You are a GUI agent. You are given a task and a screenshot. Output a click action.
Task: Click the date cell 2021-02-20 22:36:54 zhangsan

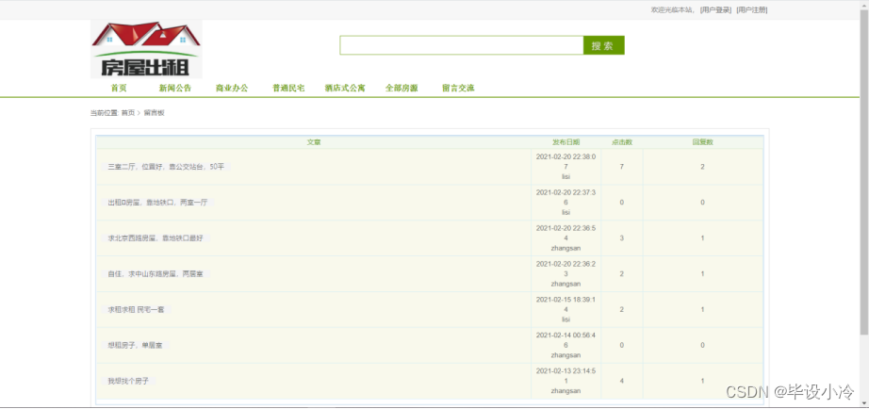[x=566, y=237]
